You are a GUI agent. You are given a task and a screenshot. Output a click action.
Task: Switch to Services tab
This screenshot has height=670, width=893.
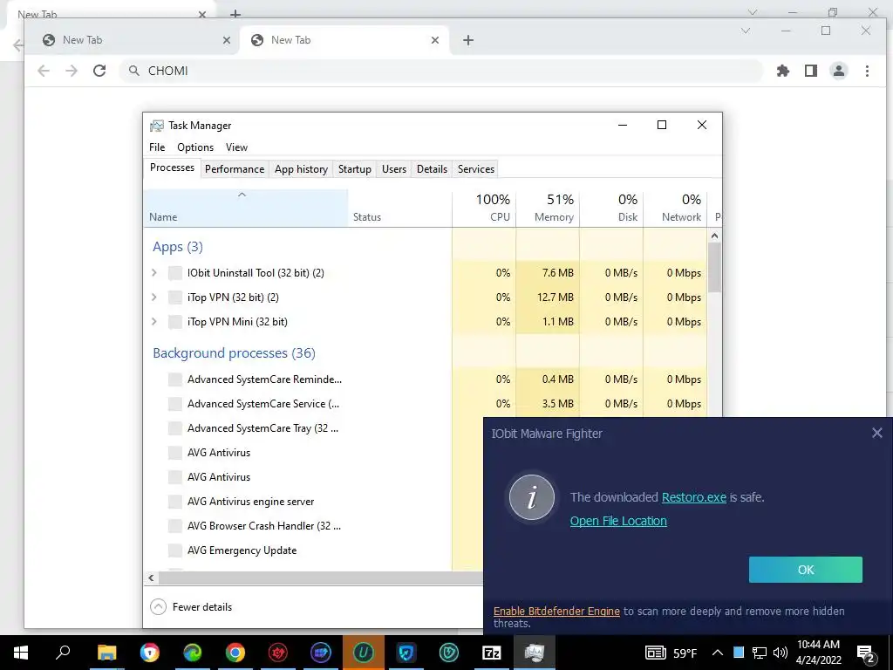(x=476, y=169)
